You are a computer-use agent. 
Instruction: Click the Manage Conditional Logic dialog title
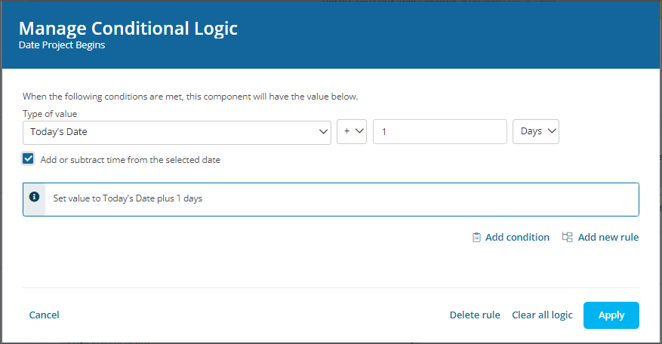(x=128, y=29)
